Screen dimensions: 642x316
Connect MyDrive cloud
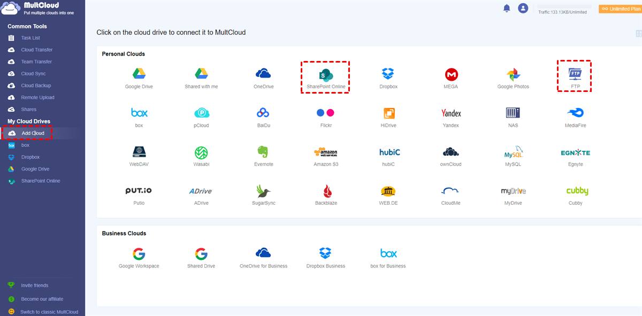coord(513,195)
